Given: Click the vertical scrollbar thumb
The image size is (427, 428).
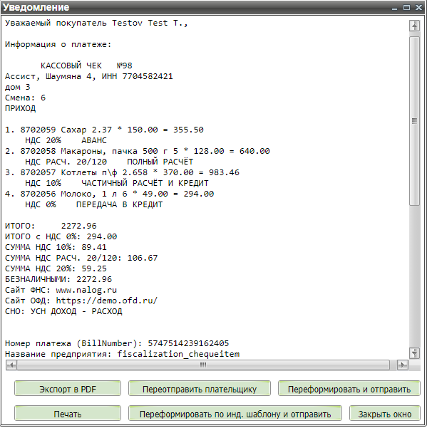Looking at the screenshot, I should click(414, 121).
